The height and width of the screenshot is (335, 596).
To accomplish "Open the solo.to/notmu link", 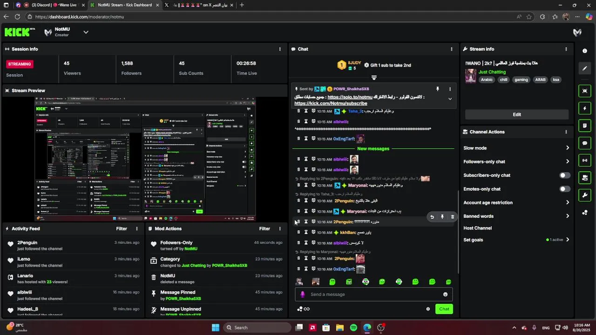I will [350, 97].
